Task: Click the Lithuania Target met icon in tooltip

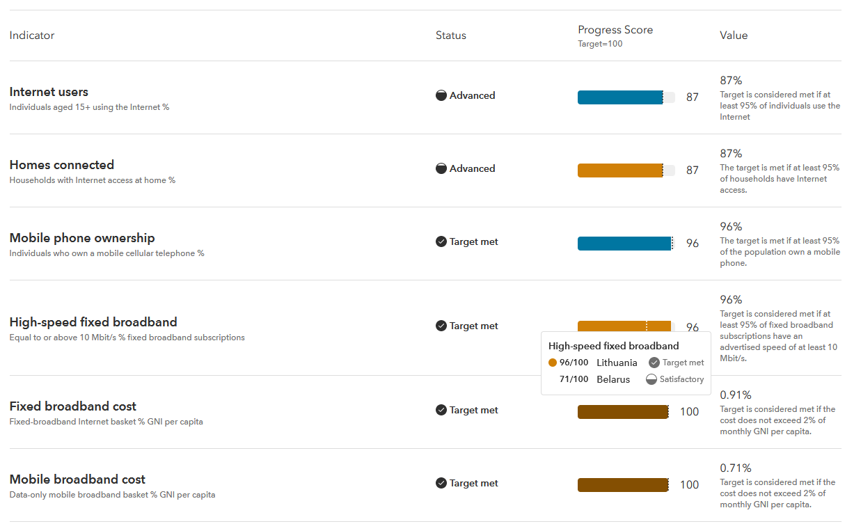Action: (654, 363)
